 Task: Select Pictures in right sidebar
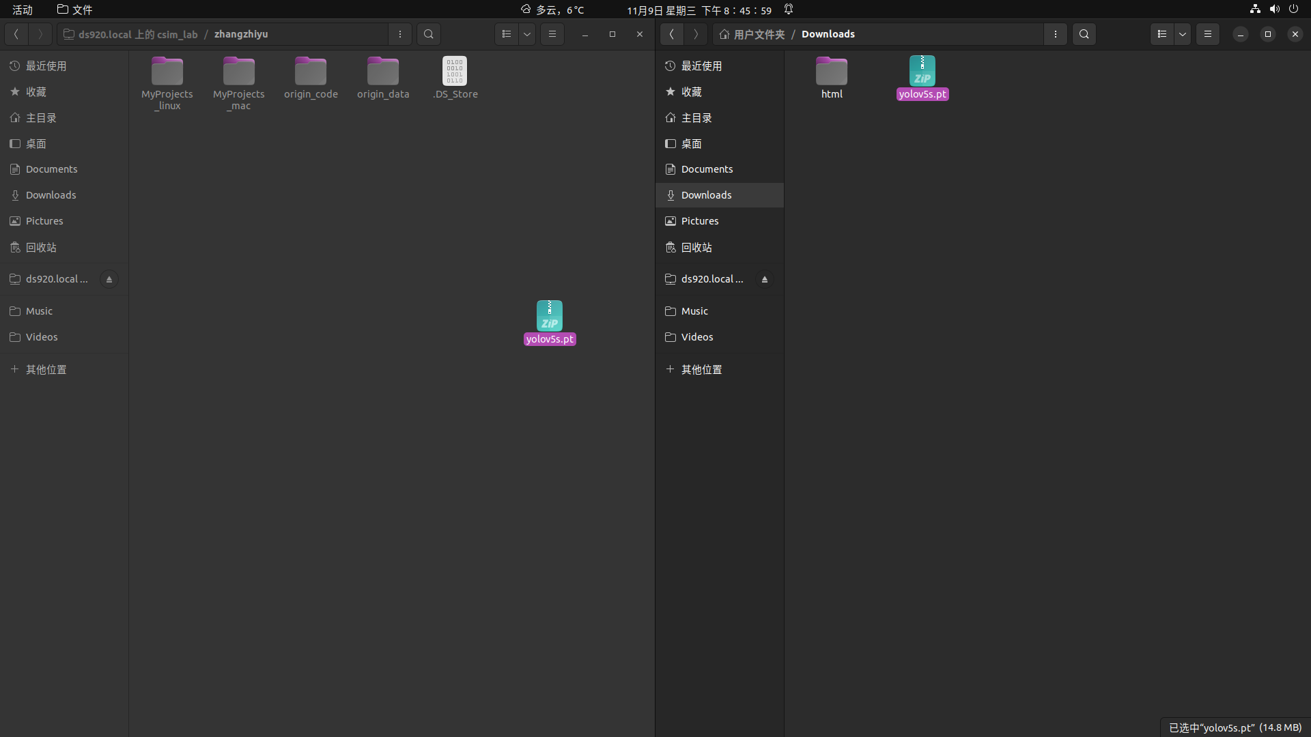point(700,221)
